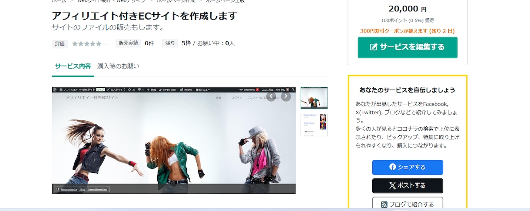Click the gray star rating
This screenshot has width=530, height=211.
tap(86, 43)
